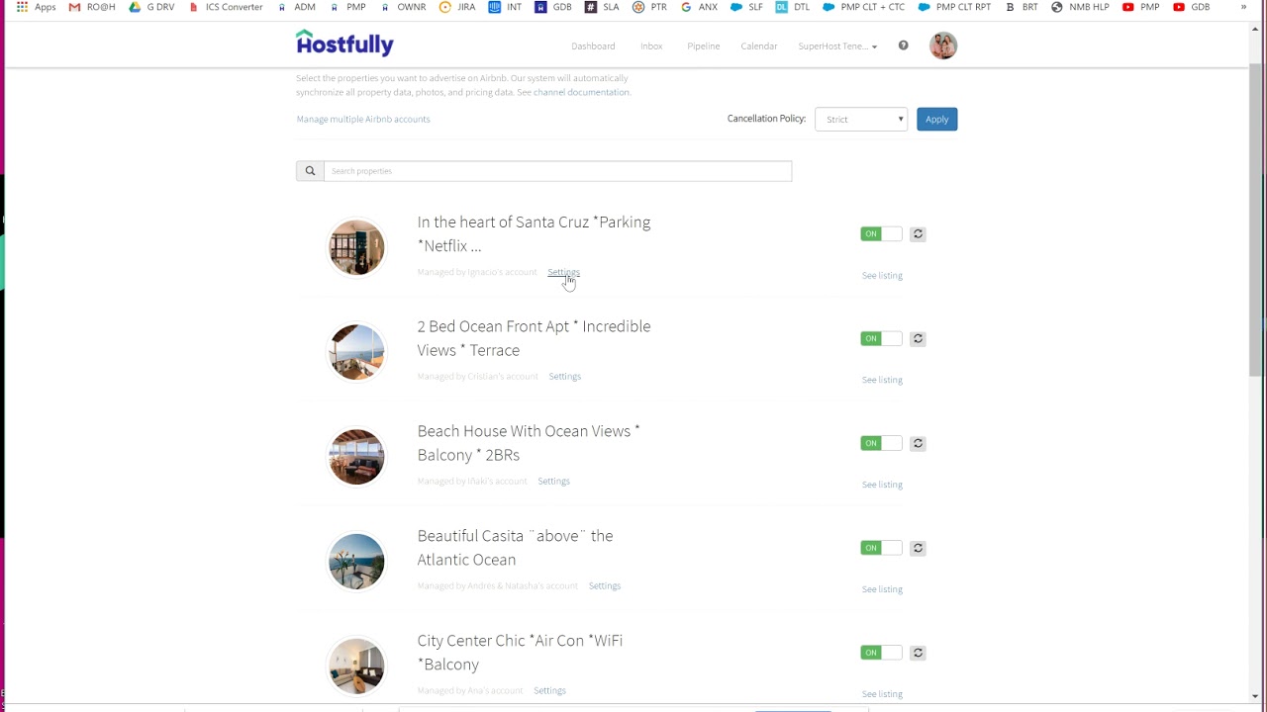Viewport: 1267px width, 712px height.
Task: Click the search magnifier icon
Action: [310, 171]
